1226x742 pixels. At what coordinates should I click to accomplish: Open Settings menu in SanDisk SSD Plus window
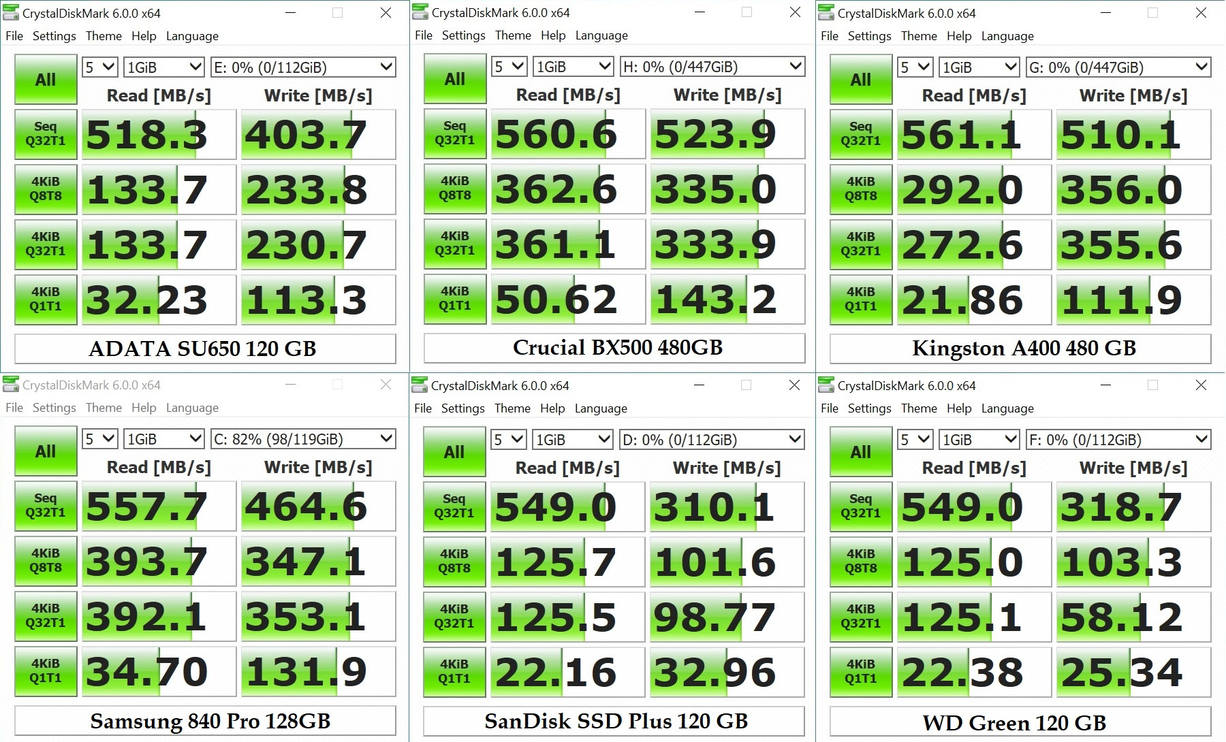(x=463, y=408)
